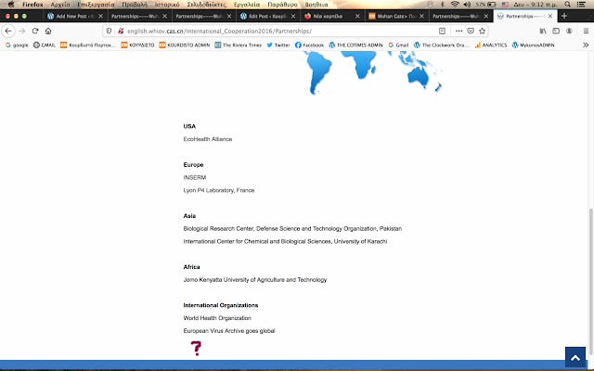This screenshot has width=594, height=371.
Task: Toggle reader view in address bar
Action: tap(442, 31)
